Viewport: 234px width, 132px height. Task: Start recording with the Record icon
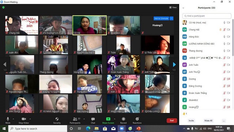[123, 119]
